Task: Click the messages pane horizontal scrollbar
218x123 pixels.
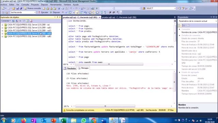Action: [105, 106]
